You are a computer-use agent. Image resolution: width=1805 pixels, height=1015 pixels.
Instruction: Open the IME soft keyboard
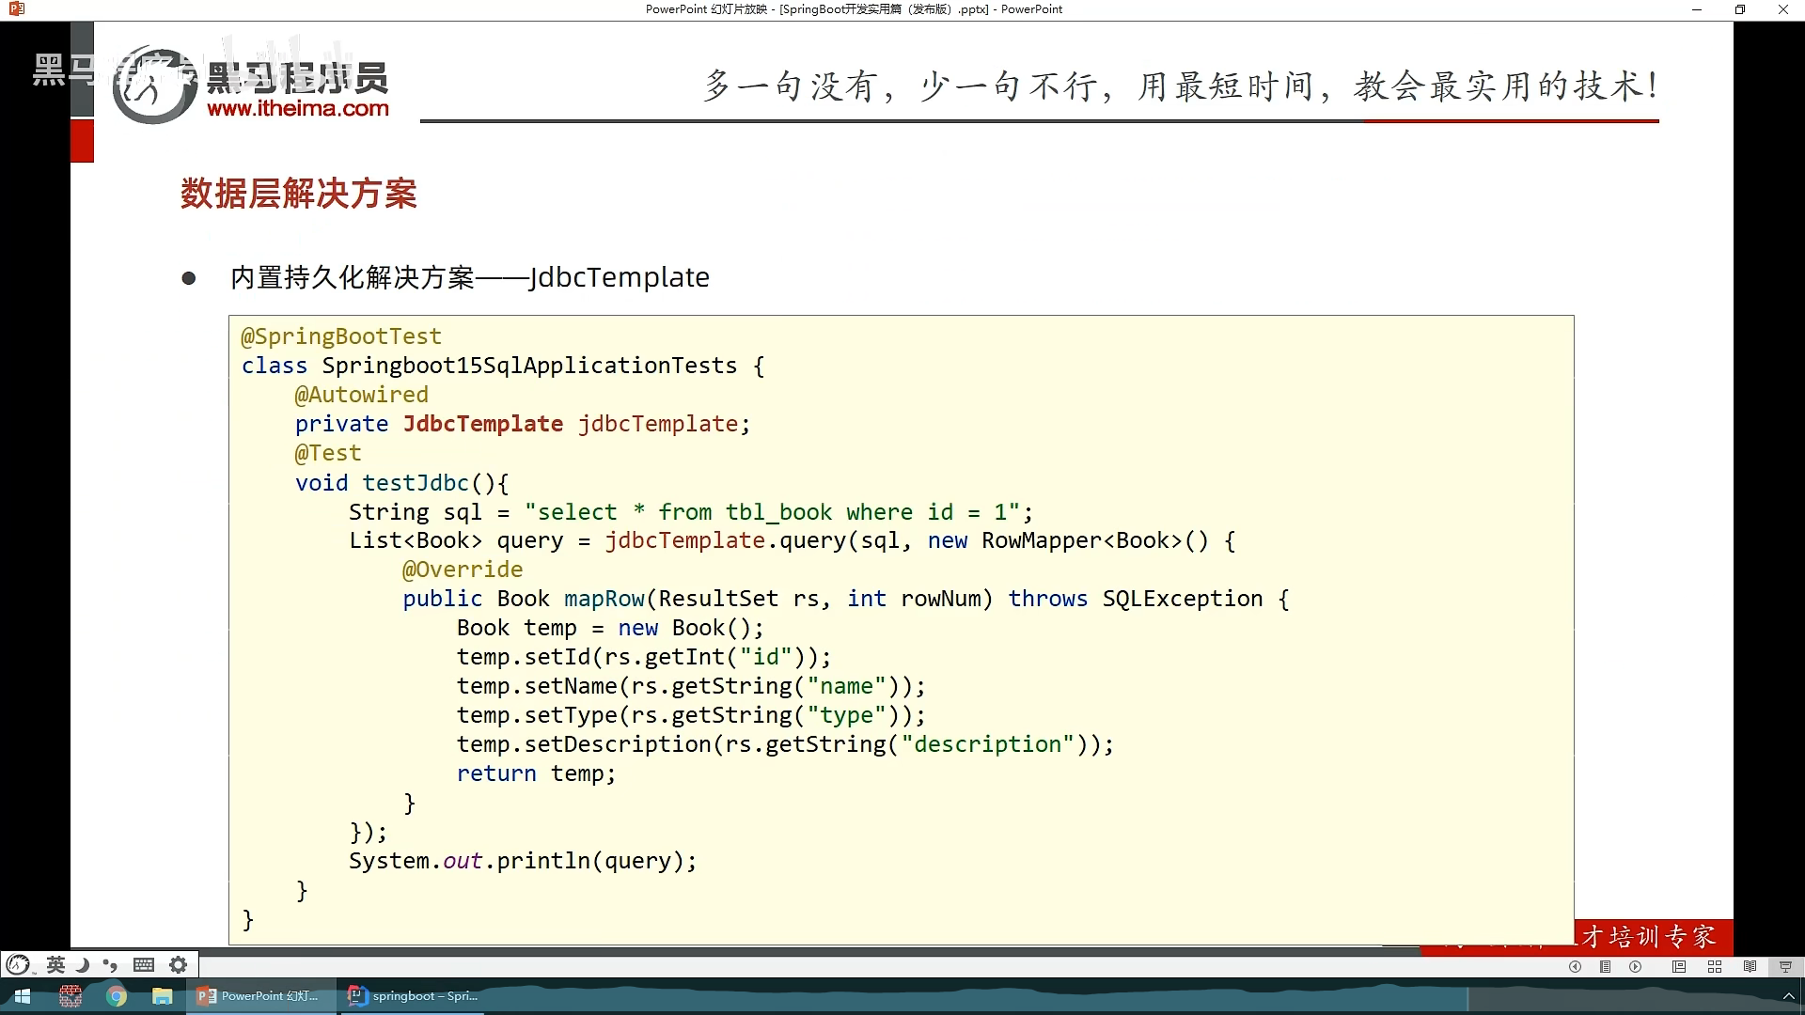tap(144, 964)
